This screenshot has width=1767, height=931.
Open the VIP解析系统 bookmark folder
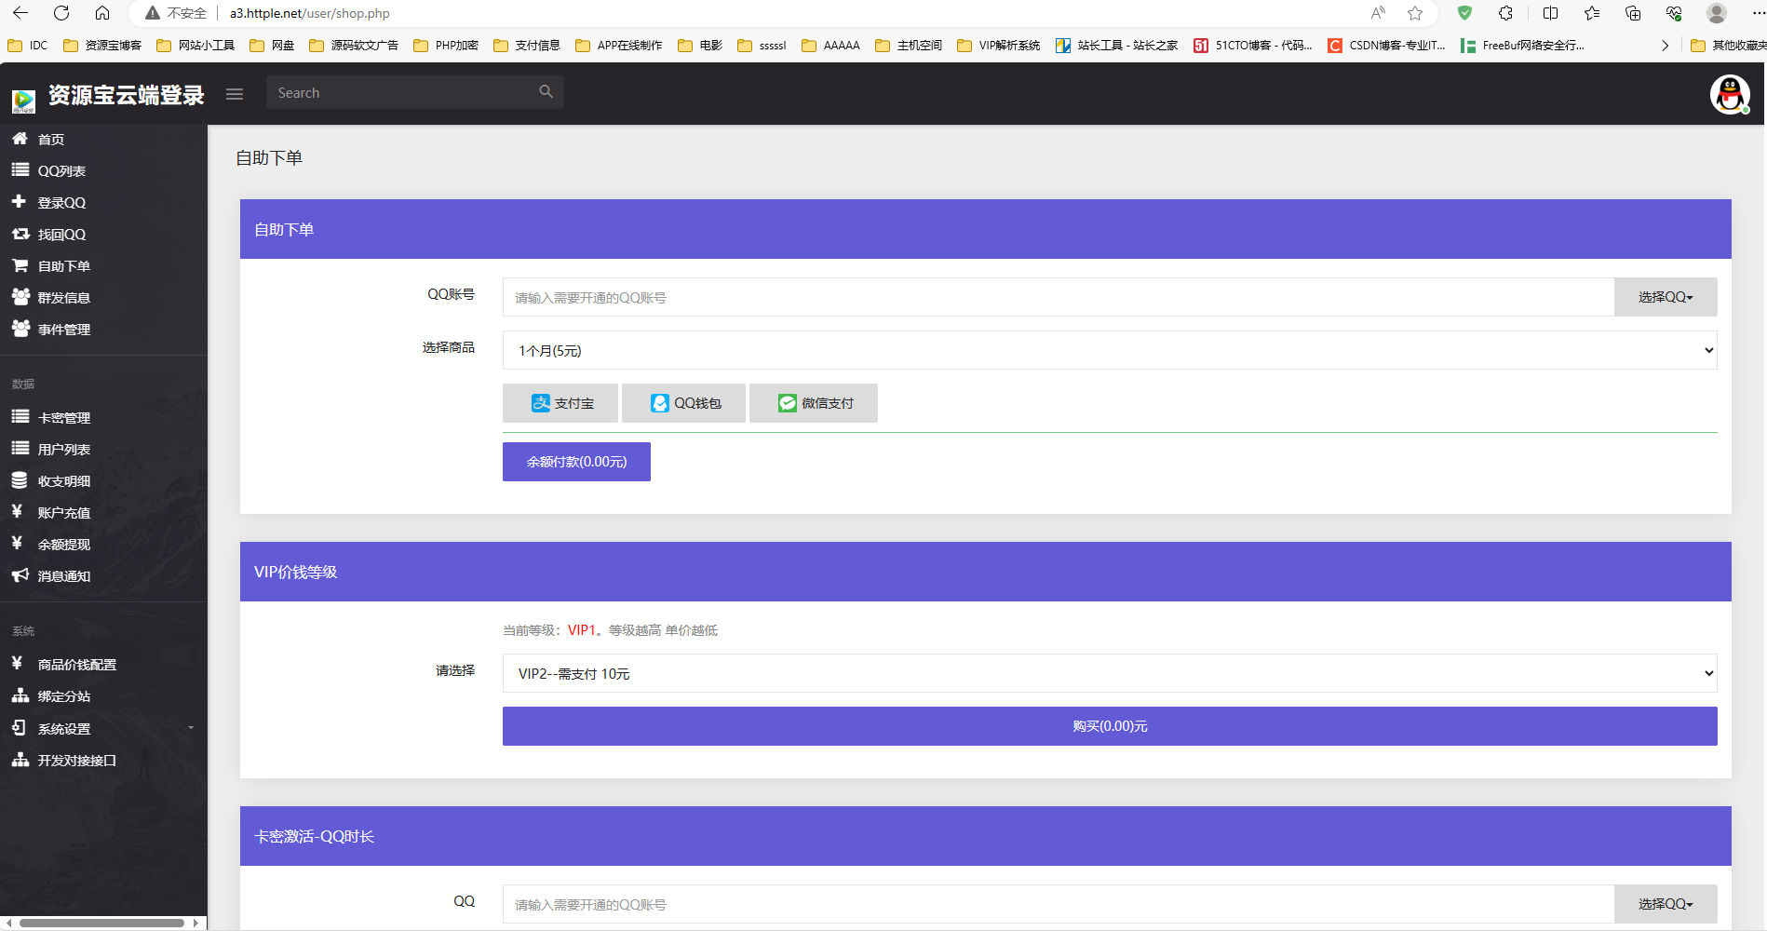click(998, 45)
